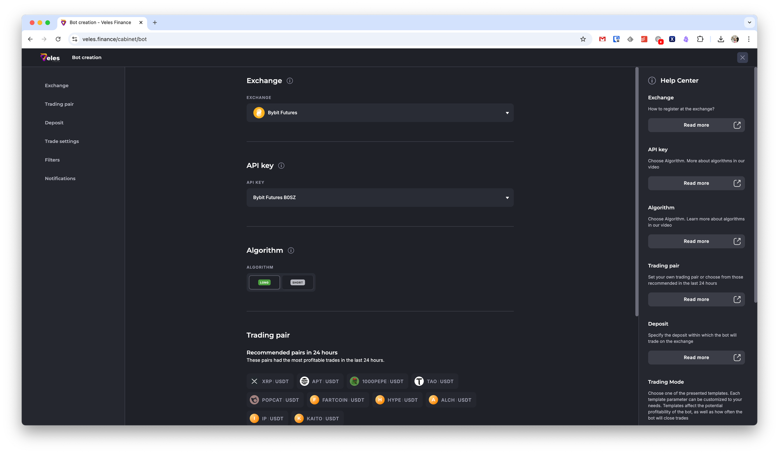Click Read more under Trading pair help

click(x=696, y=299)
